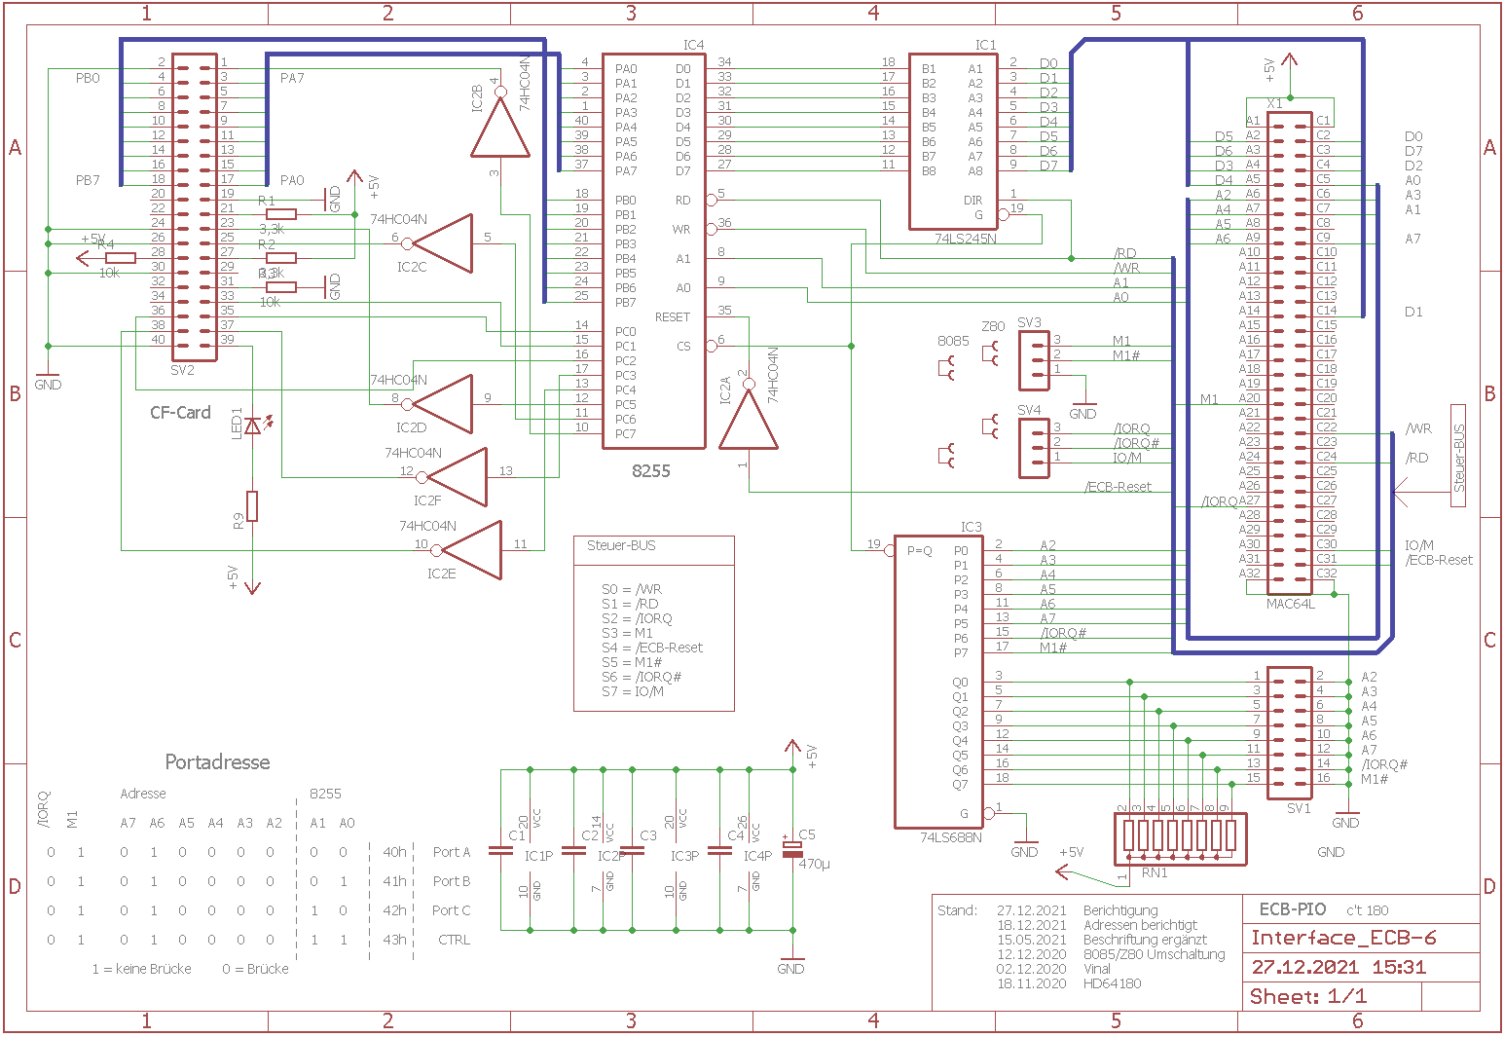
Task: Select the MAC64L connector label
Action: 1290,604
